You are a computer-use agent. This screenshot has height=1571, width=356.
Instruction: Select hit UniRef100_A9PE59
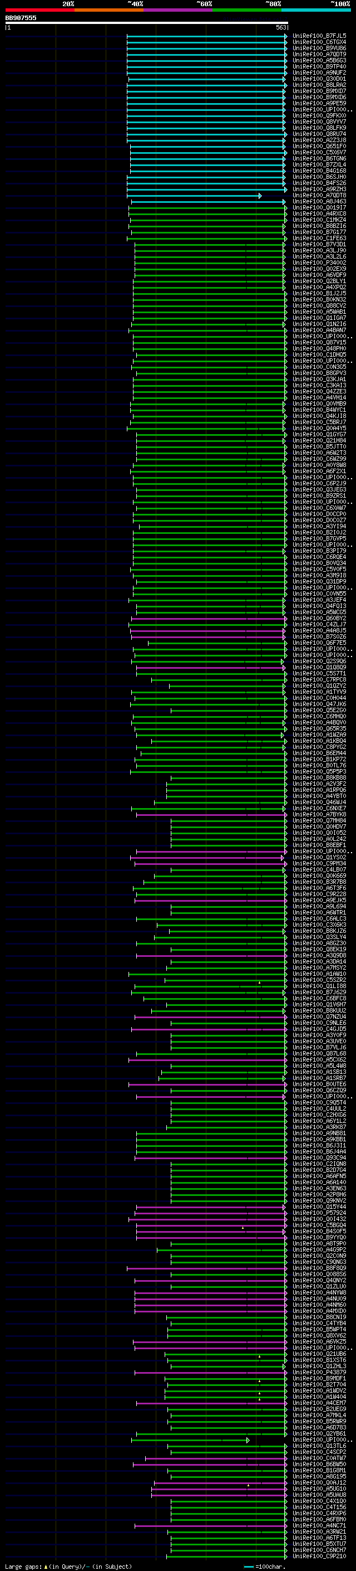(x=319, y=104)
